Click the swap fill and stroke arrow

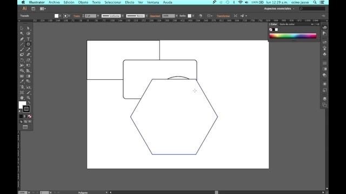pyautogui.click(x=29, y=102)
